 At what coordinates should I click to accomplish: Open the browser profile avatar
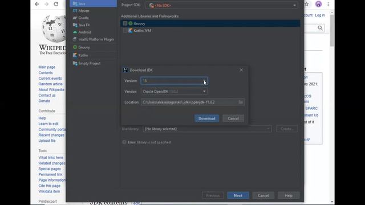tap(318, 4)
